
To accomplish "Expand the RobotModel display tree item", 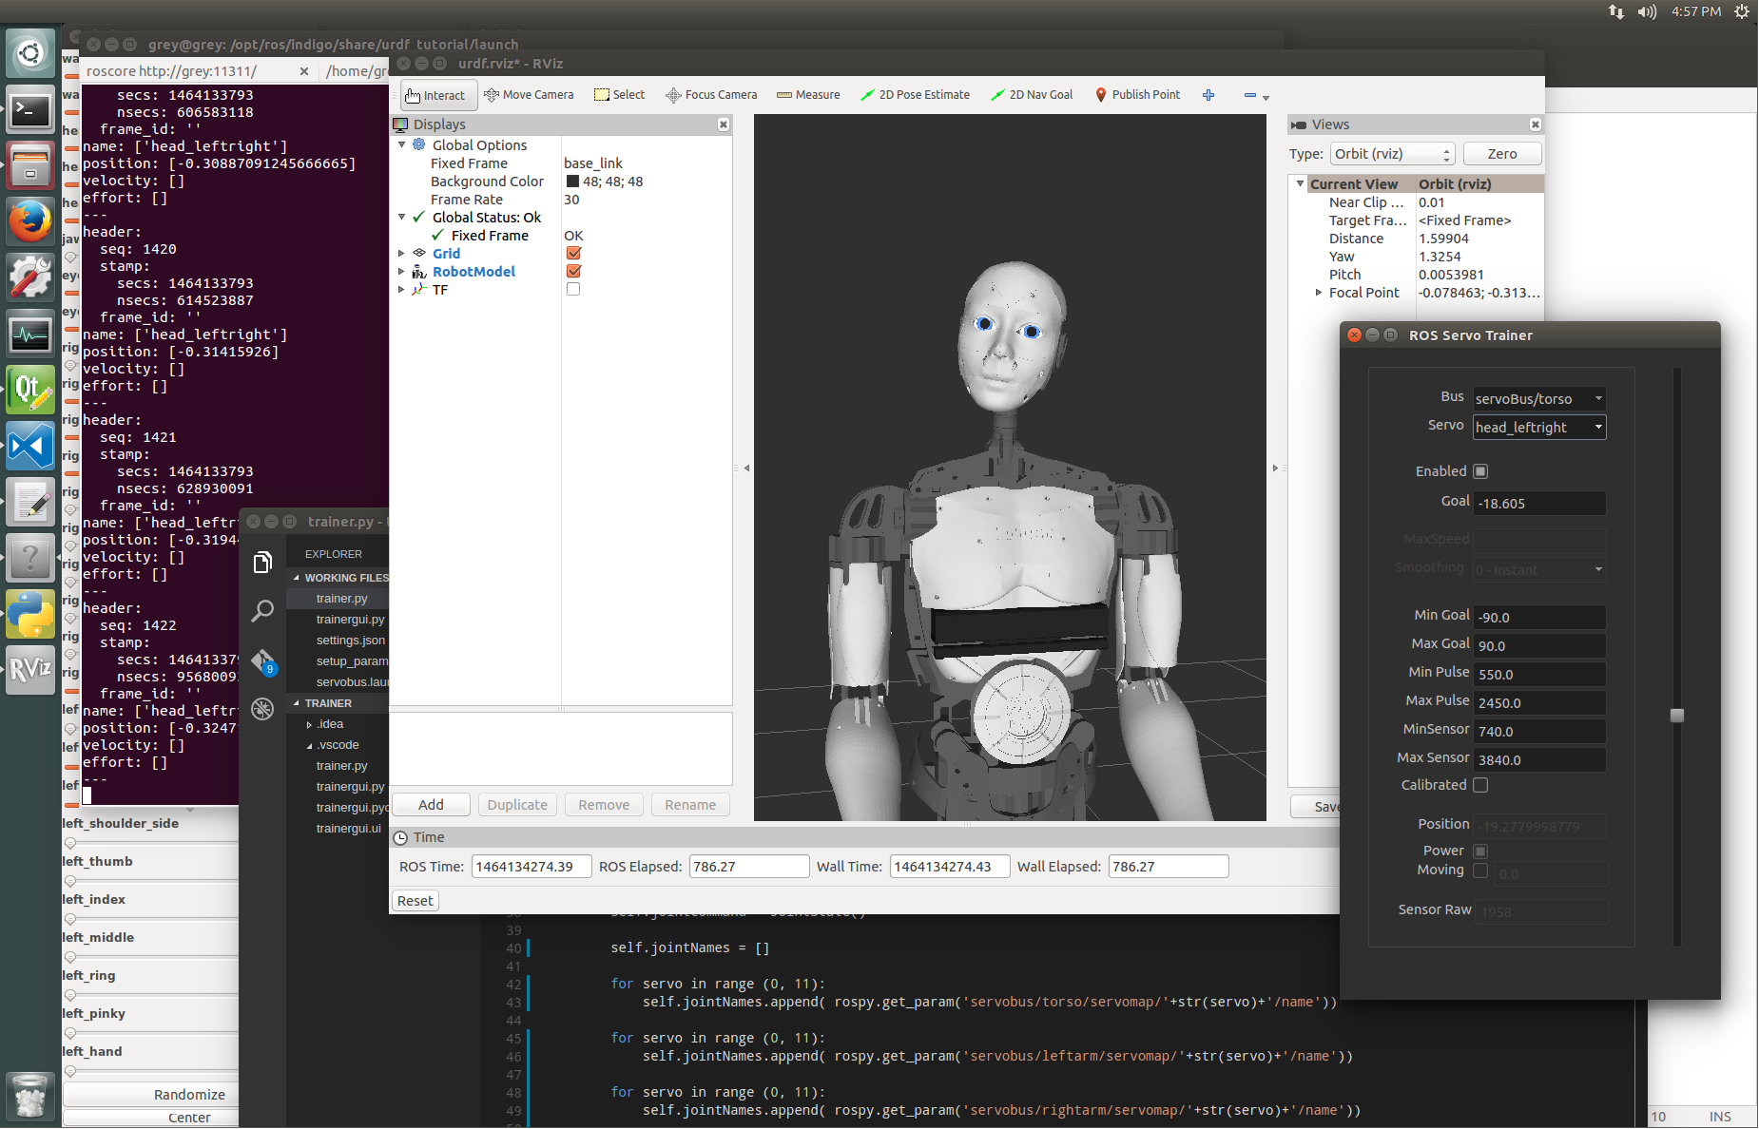I will 401,272.
